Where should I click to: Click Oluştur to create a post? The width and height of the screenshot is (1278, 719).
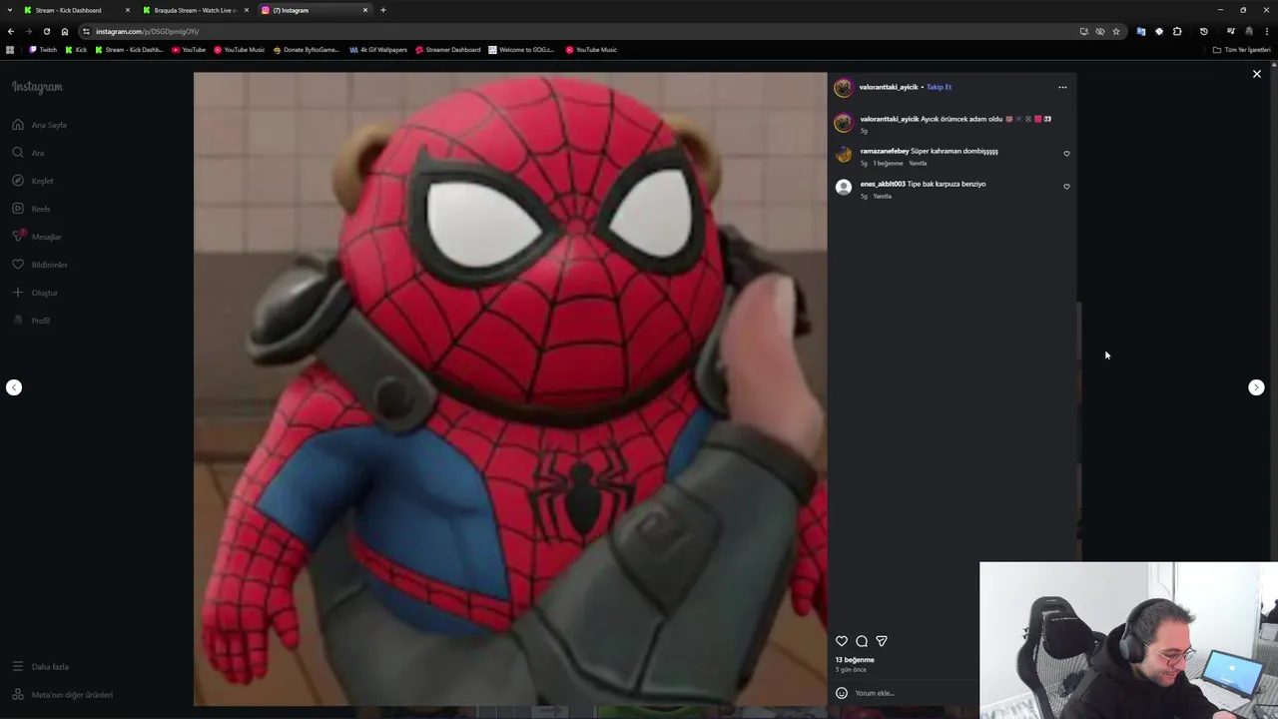36,293
